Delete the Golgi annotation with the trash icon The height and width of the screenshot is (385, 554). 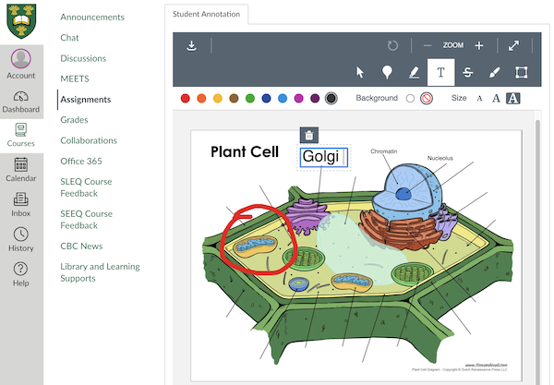(309, 136)
